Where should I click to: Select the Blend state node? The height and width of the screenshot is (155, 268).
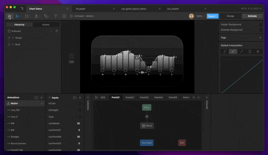(147, 125)
